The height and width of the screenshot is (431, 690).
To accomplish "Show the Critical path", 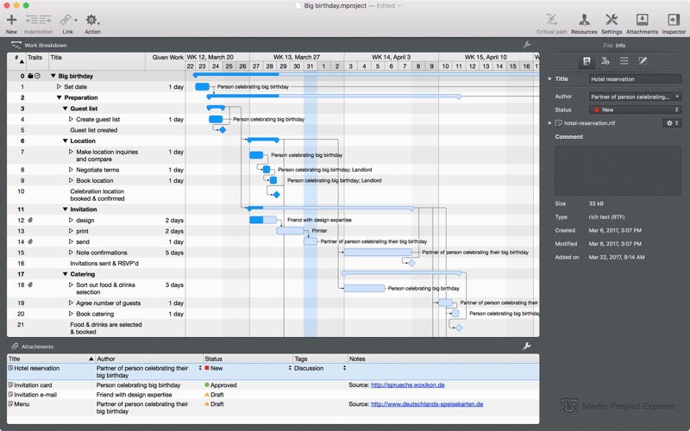I will tap(551, 20).
